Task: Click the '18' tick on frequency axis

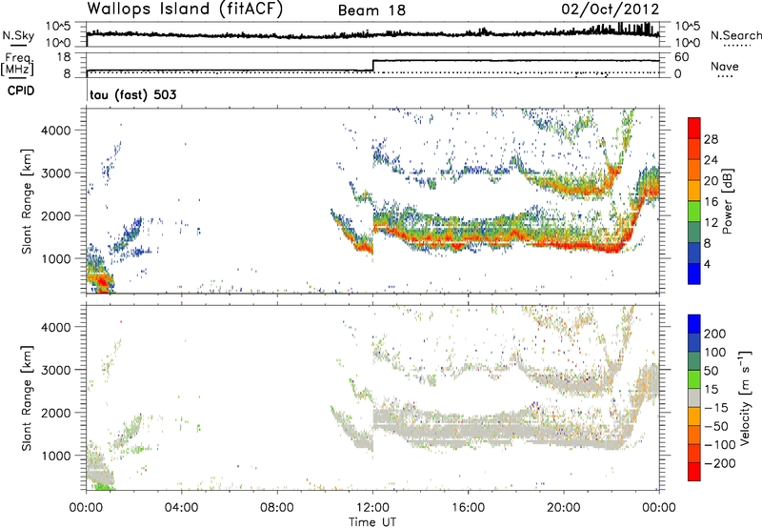Action: click(63, 57)
